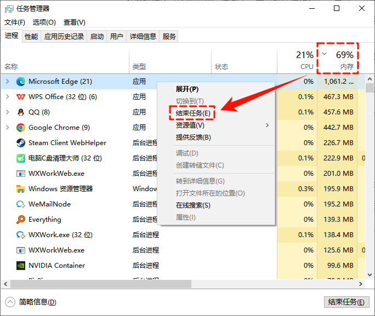
Task: Click the horizontal scrollbar right arrow
Action: coord(361,284)
